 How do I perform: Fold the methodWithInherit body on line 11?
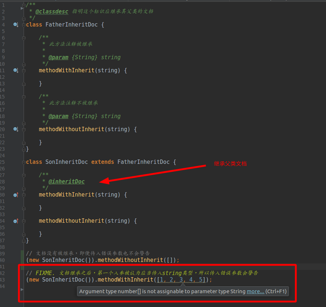24,71
